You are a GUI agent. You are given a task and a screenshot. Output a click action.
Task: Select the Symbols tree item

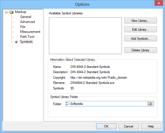tap(26, 42)
